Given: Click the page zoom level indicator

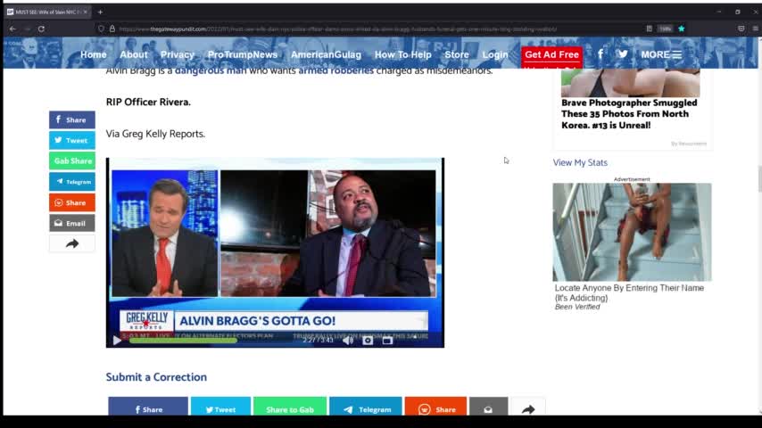Looking at the screenshot, I should point(665,29).
